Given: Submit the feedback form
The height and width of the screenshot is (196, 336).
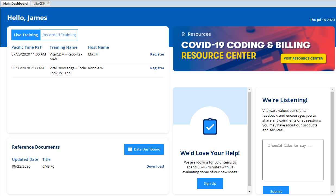Looking at the screenshot, I should (276, 191).
